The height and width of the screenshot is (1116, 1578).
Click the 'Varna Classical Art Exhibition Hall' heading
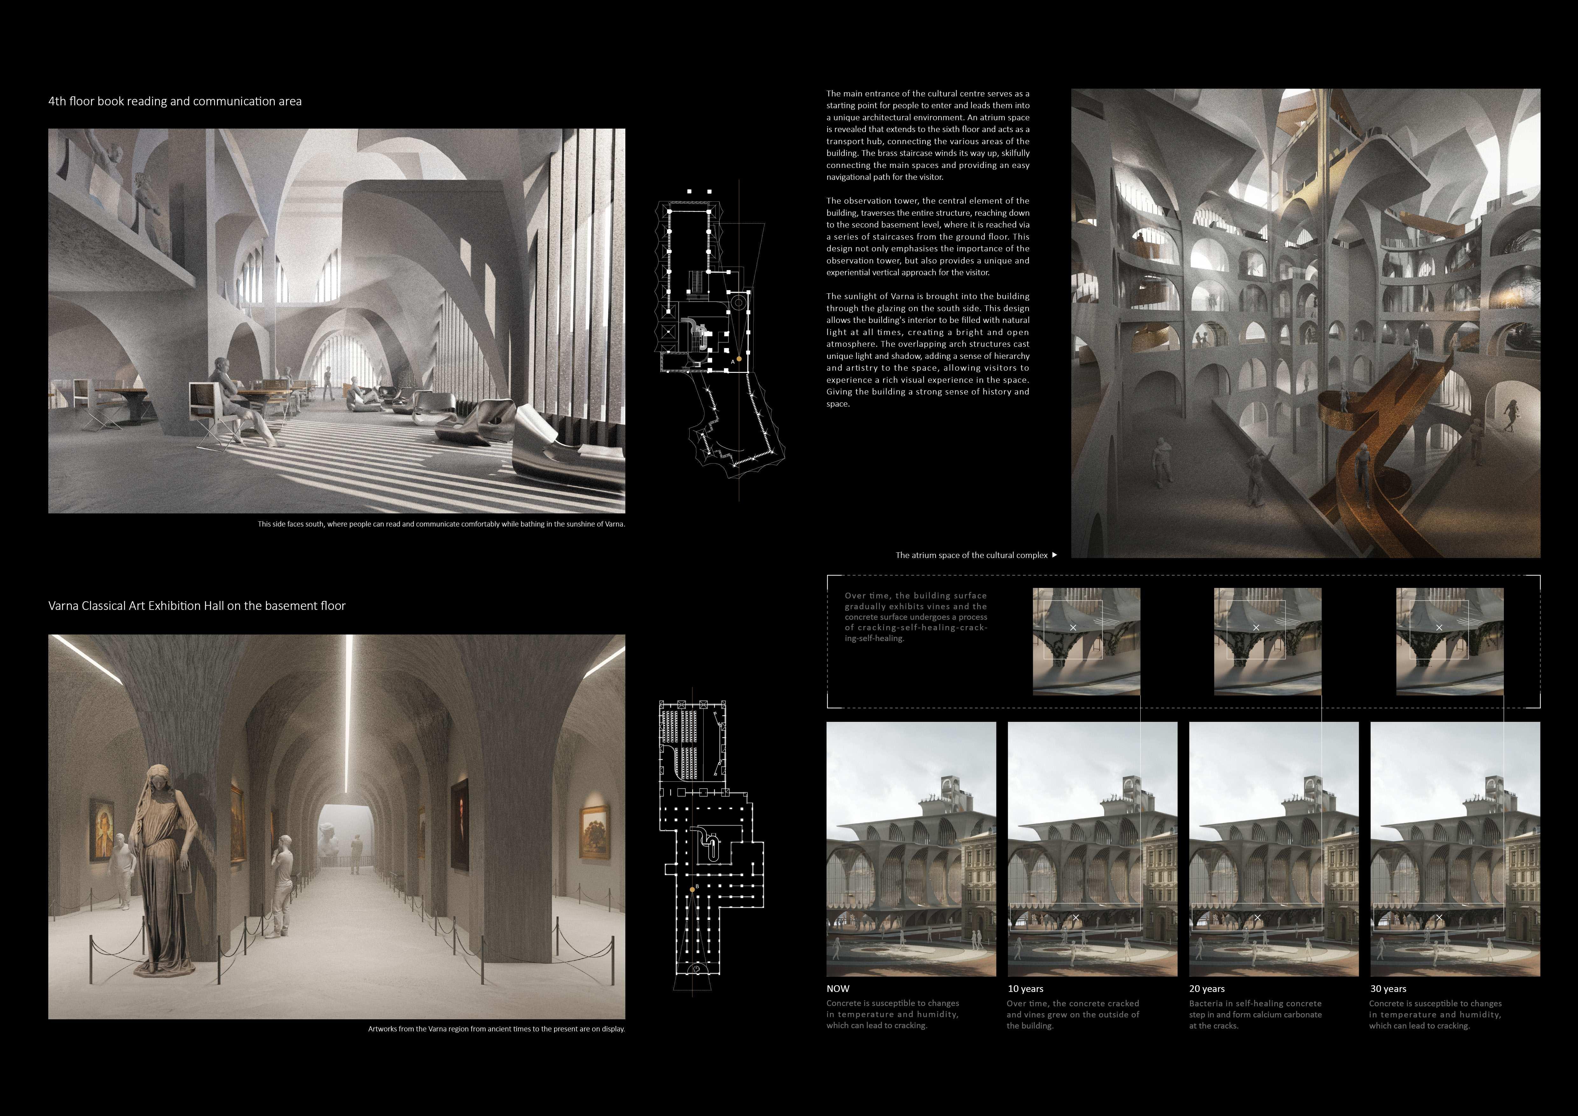pos(197,605)
